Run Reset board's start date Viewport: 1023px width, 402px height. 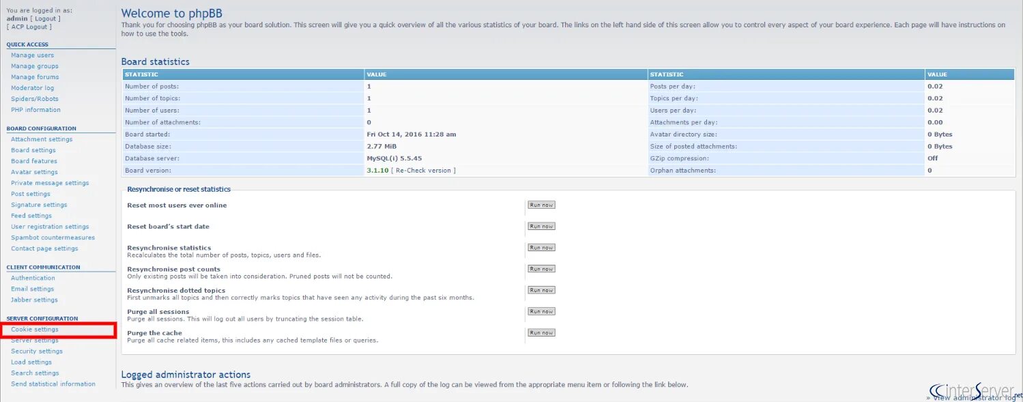point(541,226)
